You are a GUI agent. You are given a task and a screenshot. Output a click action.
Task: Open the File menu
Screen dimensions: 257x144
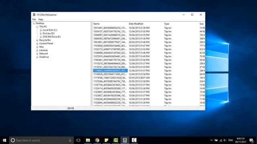pyautogui.click(x=34, y=20)
